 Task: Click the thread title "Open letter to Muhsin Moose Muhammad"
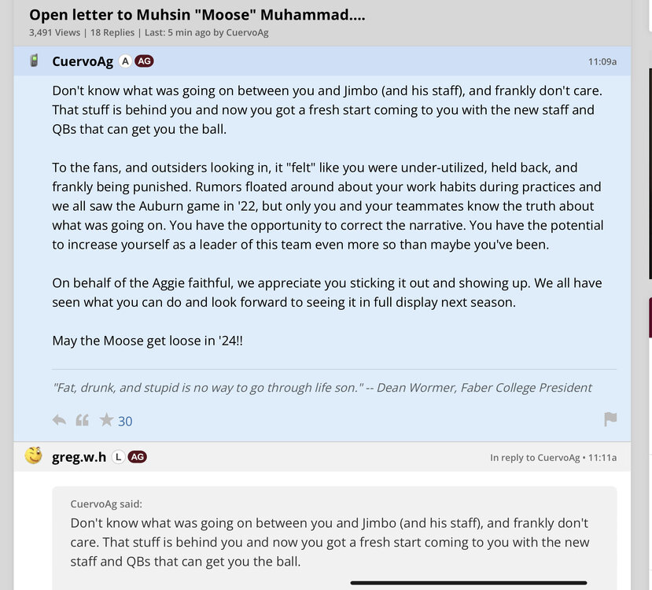(x=197, y=14)
